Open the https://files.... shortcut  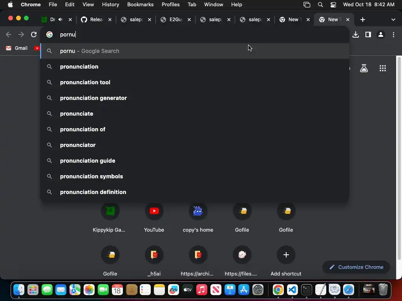click(x=241, y=261)
